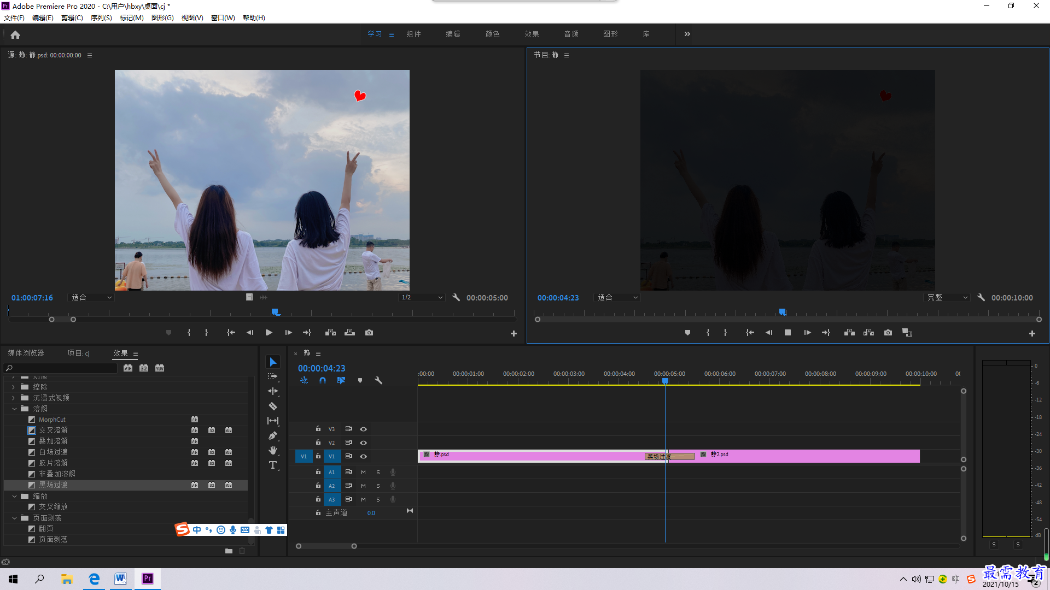Open source playback resolution 1/2 dropdown
The image size is (1050, 590).
[421, 297]
